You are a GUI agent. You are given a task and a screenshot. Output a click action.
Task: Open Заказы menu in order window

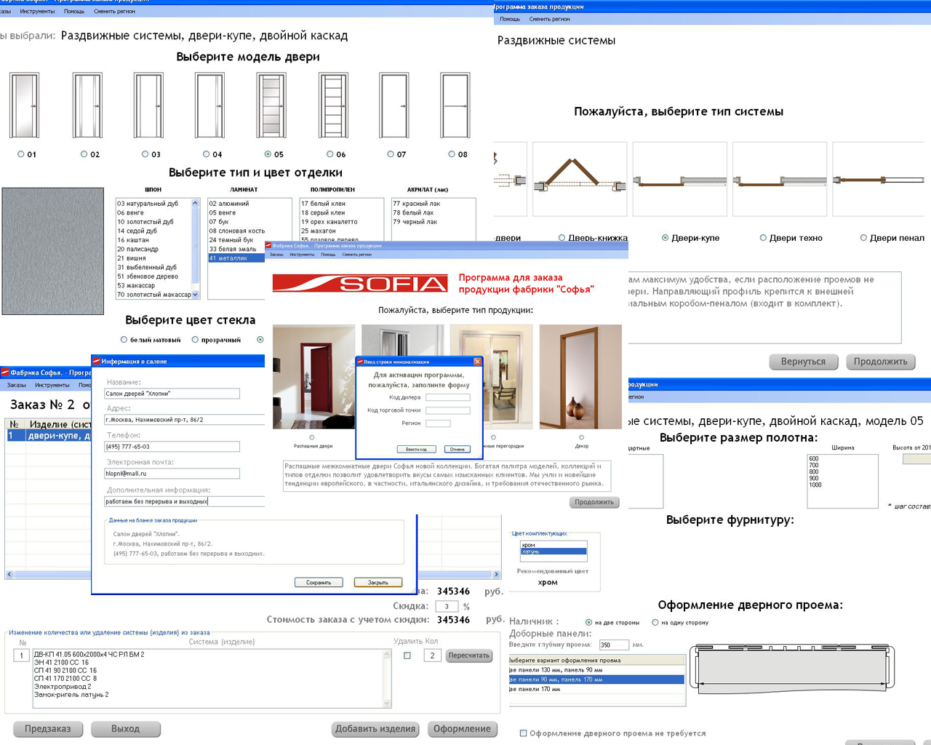tap(16, 385)
